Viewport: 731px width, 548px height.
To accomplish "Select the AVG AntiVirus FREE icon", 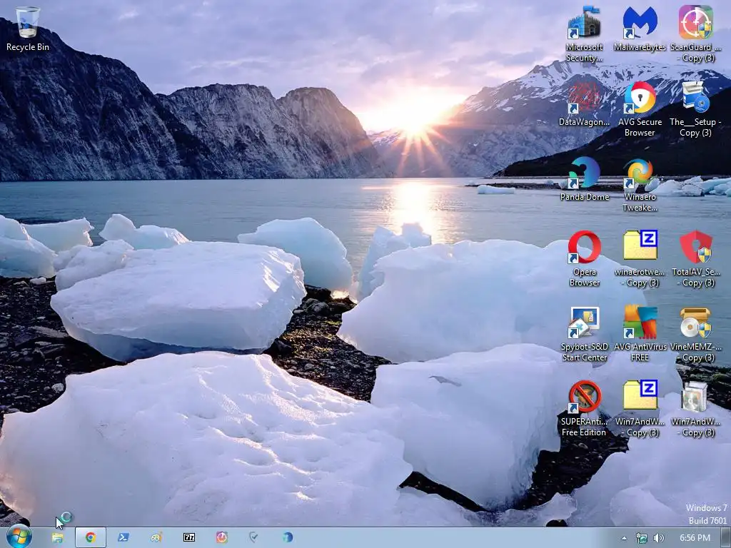I will [640, 334].
